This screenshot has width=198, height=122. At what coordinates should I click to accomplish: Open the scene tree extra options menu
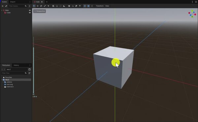[30, 6]
